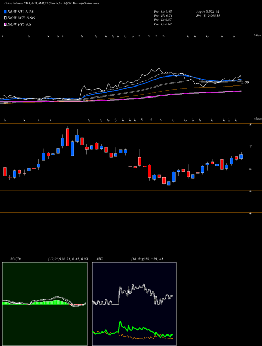The width and height of the screenshot is (262, 346).
Task: Click the price axis label 5
Action: (x=250, y=191)
